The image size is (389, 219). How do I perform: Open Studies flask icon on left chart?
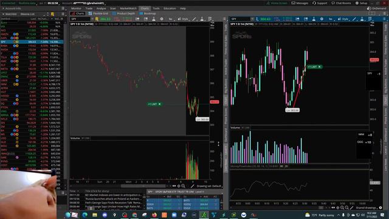click(154, 19)
